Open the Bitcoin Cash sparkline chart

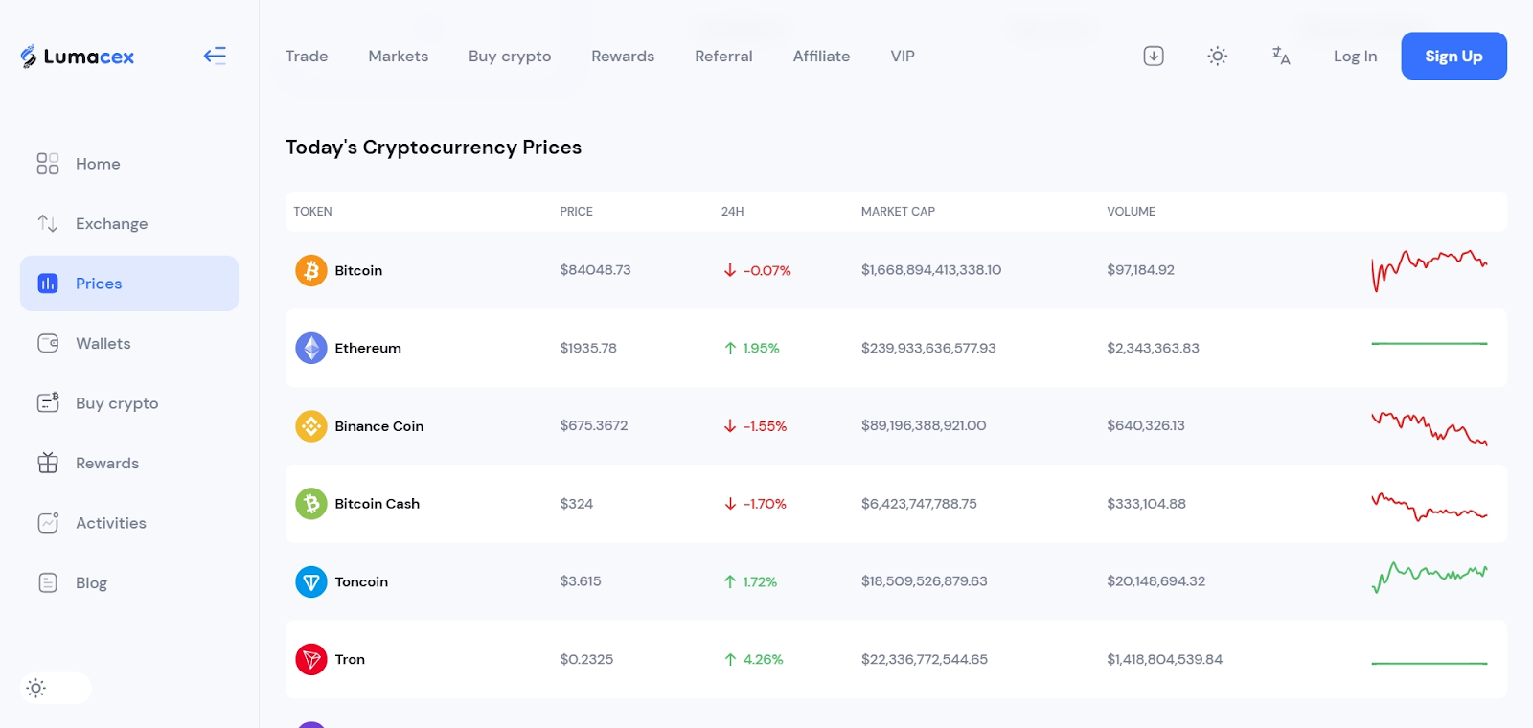point(1429,507)
